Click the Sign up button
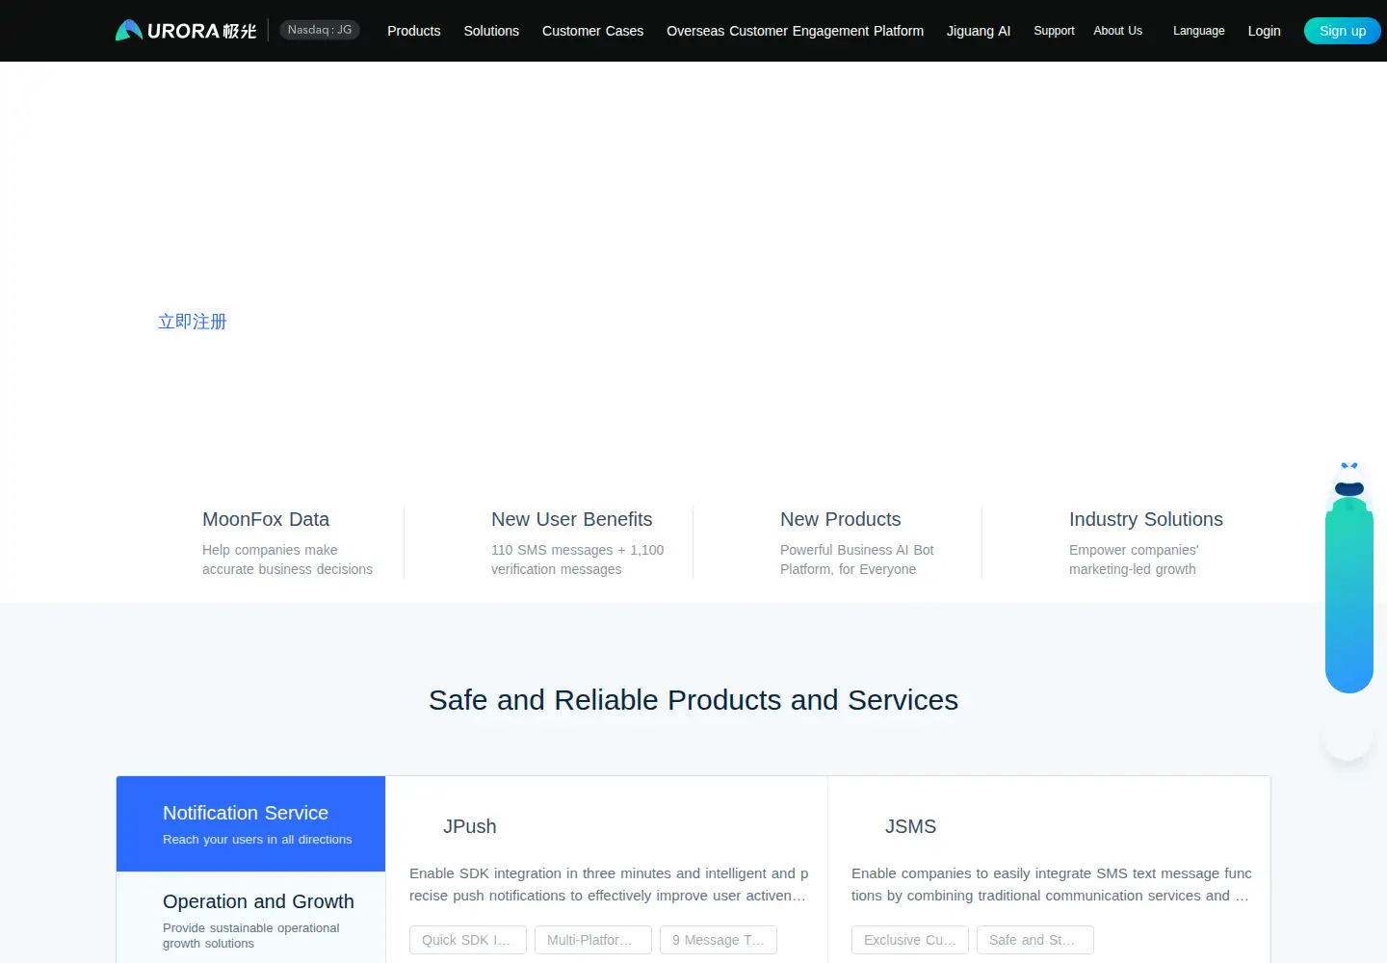Image resolution: width=1387 pixels, height=963 pixels. [x=1343, y=31]
